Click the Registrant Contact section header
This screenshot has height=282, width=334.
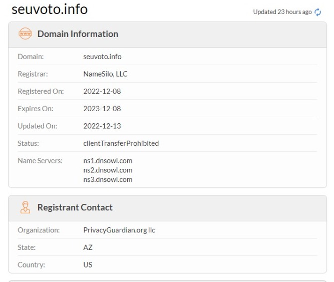click(x=75, y=207)
